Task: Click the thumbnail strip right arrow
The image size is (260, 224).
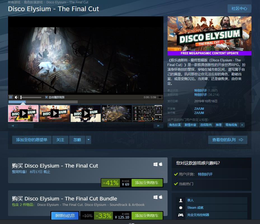Action: click(158, 126)
